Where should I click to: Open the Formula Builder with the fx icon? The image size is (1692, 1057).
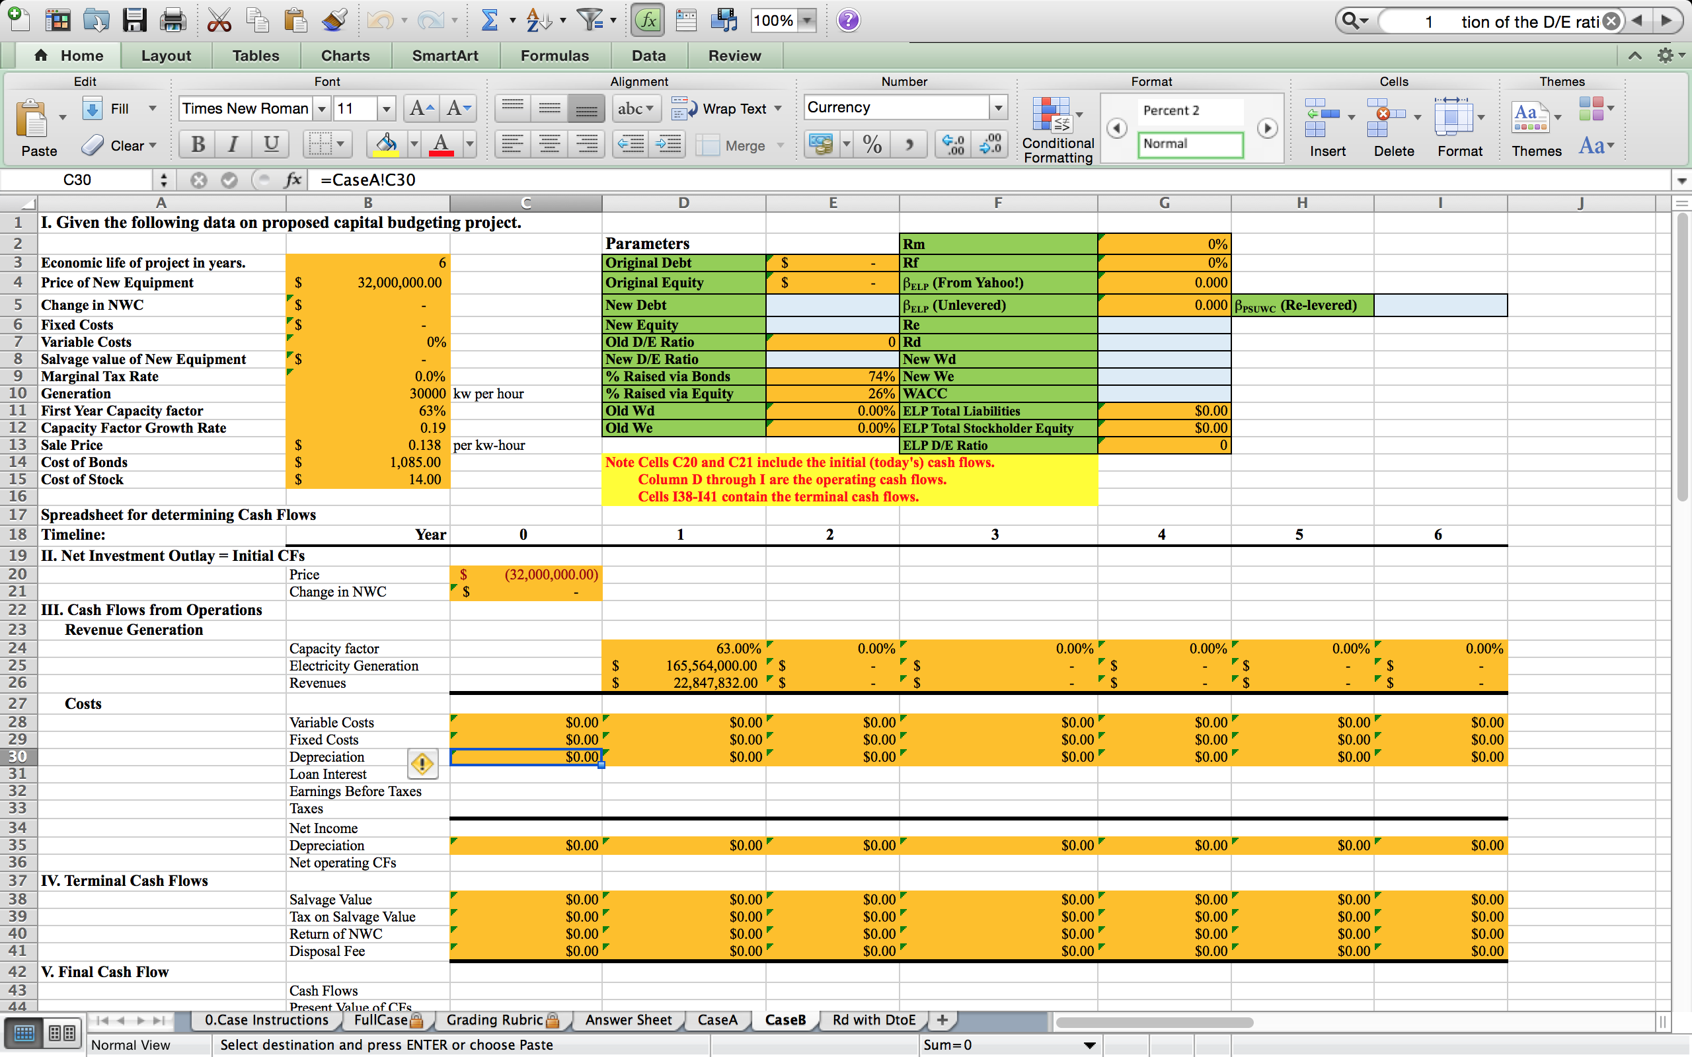[x=647, y=20]
